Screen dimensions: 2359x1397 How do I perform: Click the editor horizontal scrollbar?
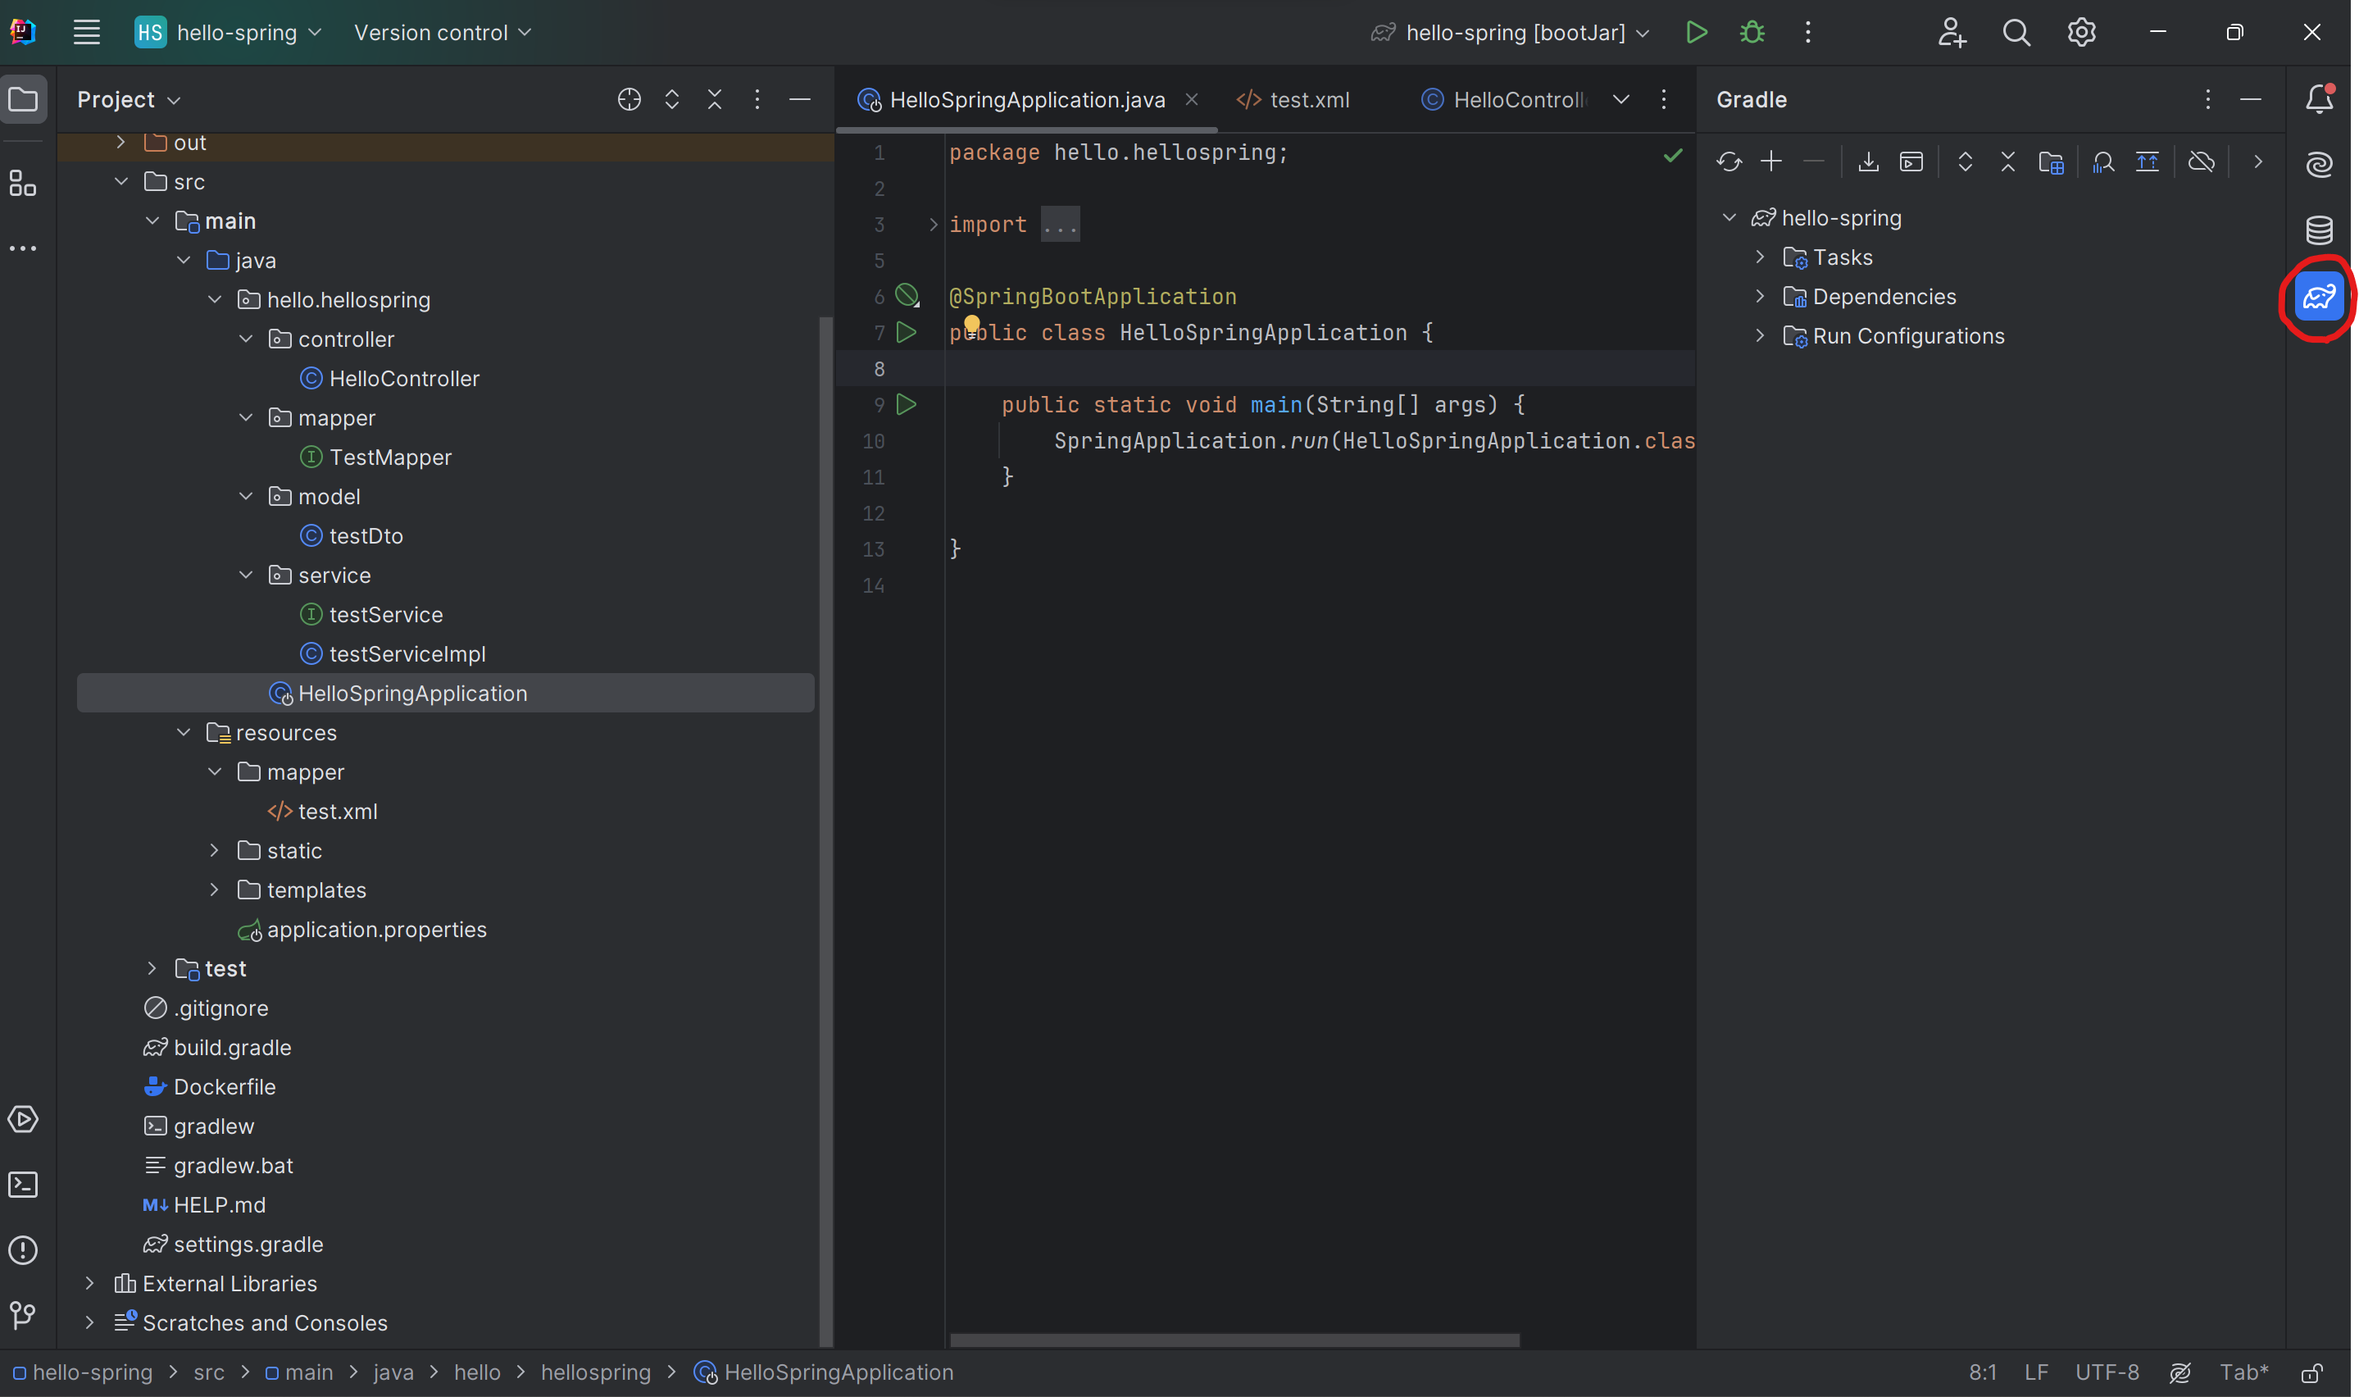pyautogui.click(x=1234, y=1340)
